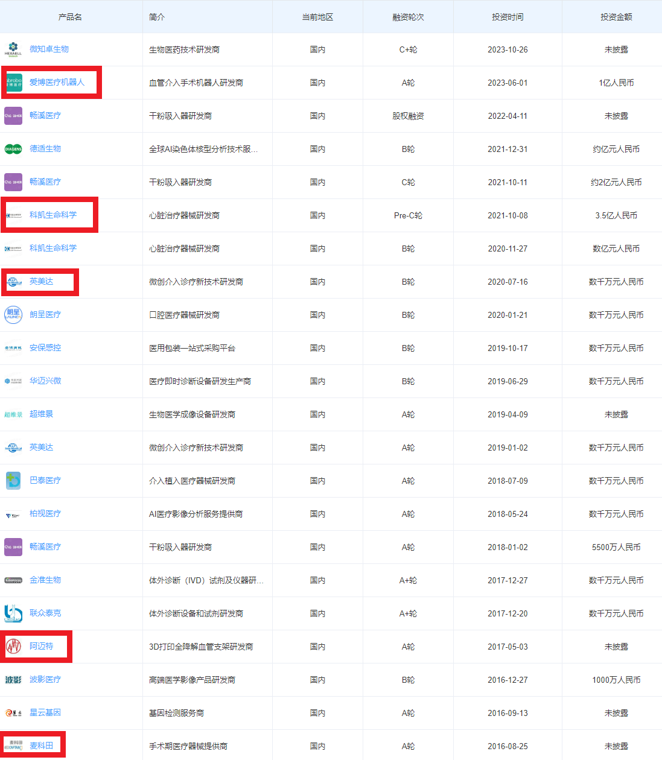Open the 柏视医疗 product link
The image size is (662, 760).
click(x=45, y=514)
